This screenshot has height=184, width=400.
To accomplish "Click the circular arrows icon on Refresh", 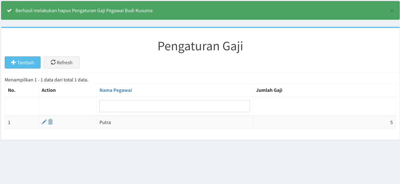I will click(x=53, y=62).
